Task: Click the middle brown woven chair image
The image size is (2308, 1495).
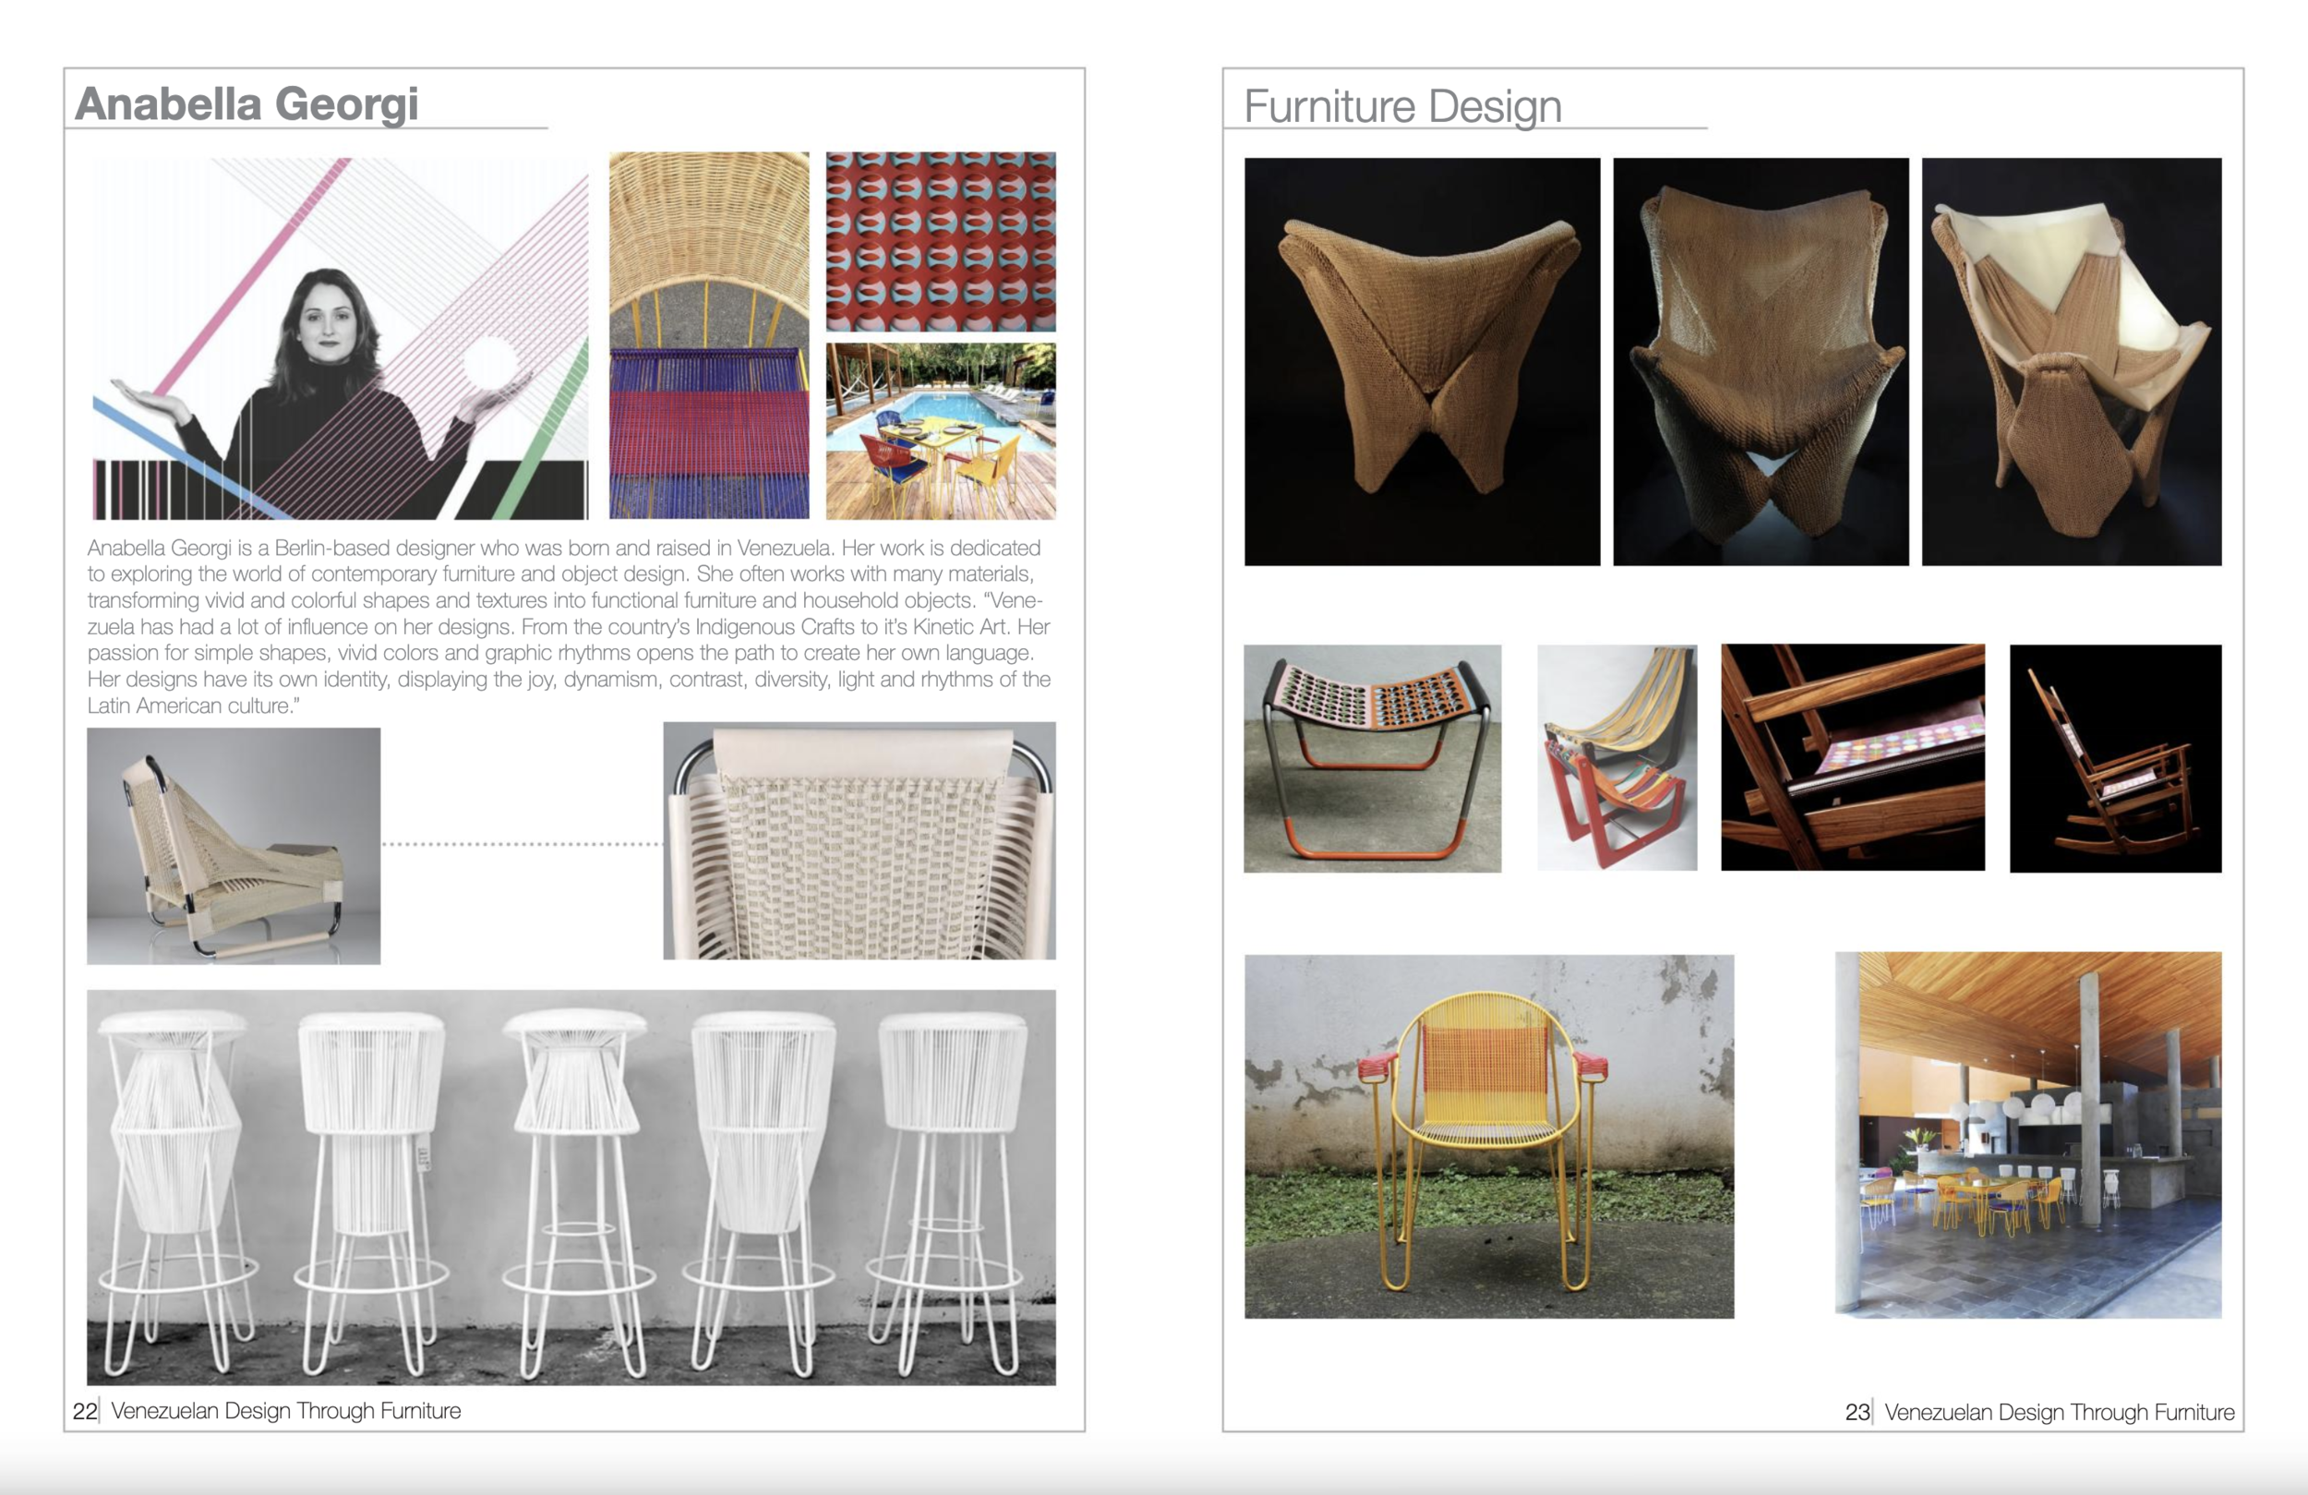Action: (x=1761, y=362)
